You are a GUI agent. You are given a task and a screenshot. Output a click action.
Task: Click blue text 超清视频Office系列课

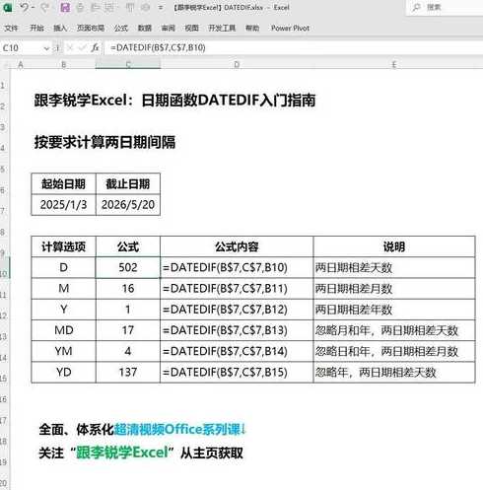[x=177, y=429]
